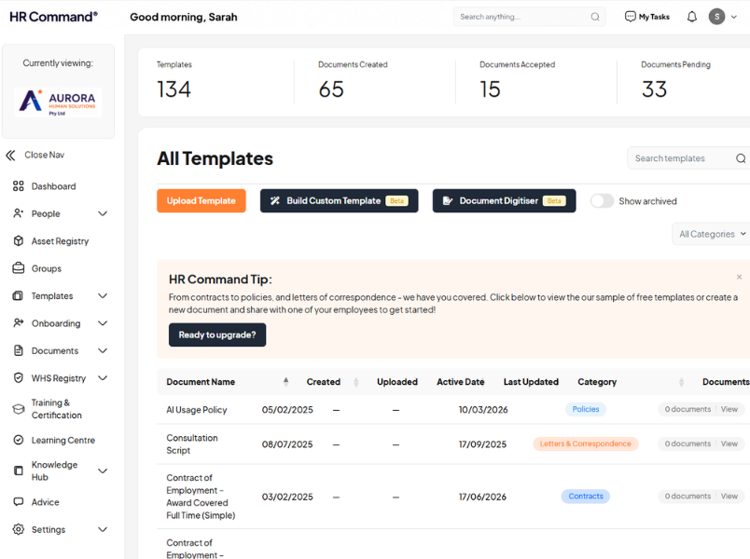The image size is (750, 559).
Task: Open Training & Certification in sidebar
Action: click(57, 409)
